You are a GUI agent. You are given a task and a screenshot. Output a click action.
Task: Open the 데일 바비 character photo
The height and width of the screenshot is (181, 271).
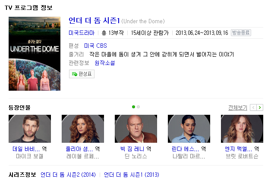pyautogui.click(x=30, y=129)
